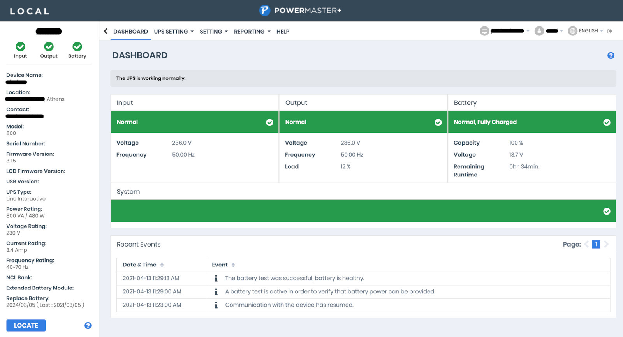Click the green System status bar

[363, 211]
